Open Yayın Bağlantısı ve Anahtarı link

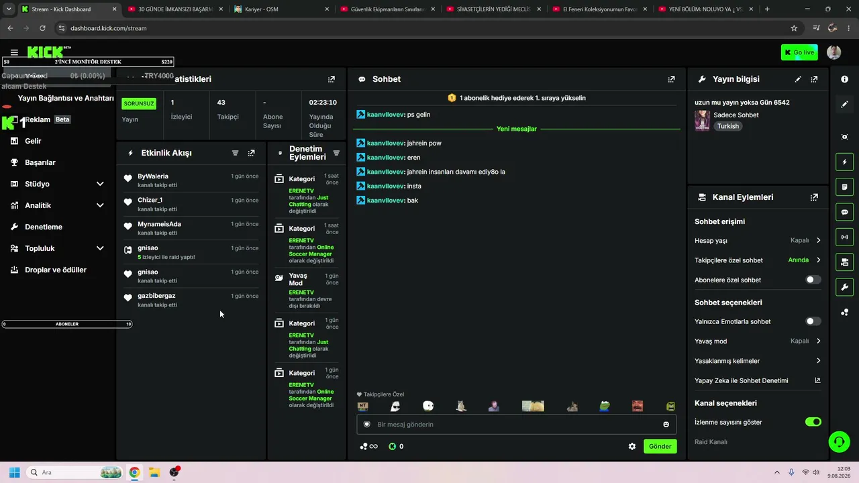[66, 98]
